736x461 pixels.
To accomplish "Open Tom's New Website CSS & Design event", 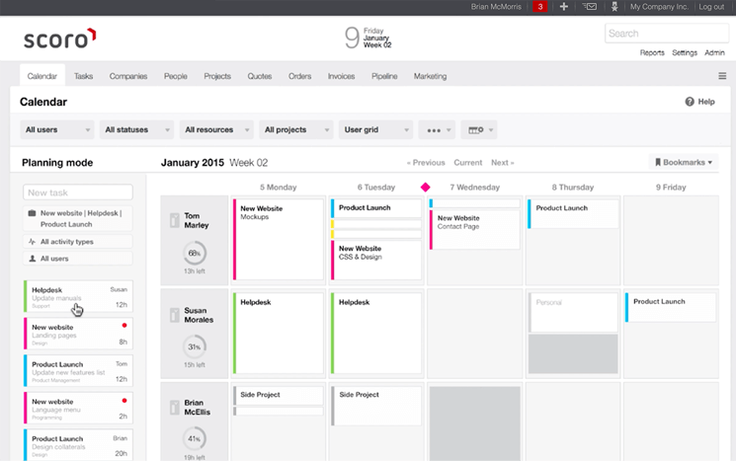I will 376,260.
